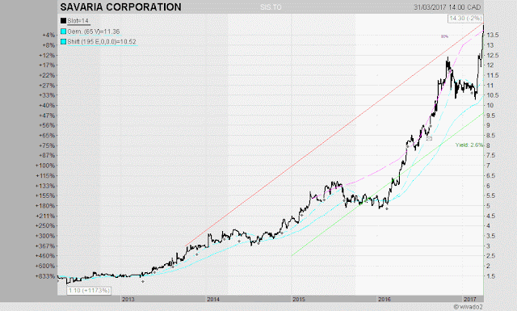Click the '31/03/2017 14.00 CAD' date header
This screenshot has height=311, width=517.
[x=447, y=7]
